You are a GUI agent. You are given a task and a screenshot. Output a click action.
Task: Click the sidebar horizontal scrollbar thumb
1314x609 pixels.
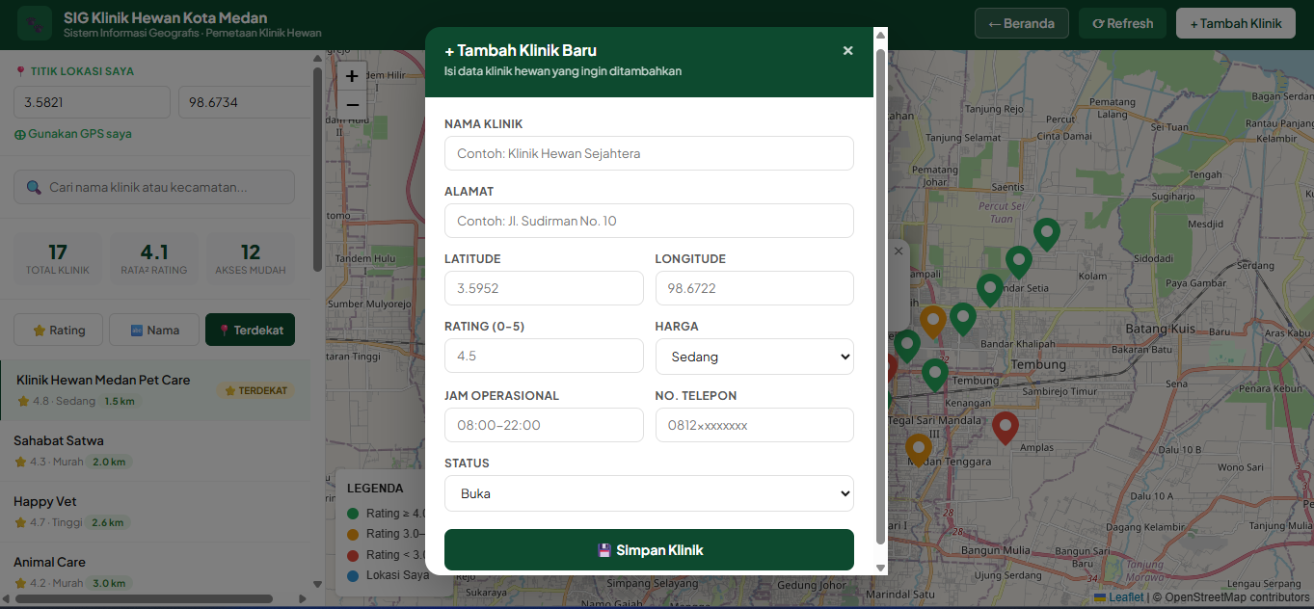[145, 599]
